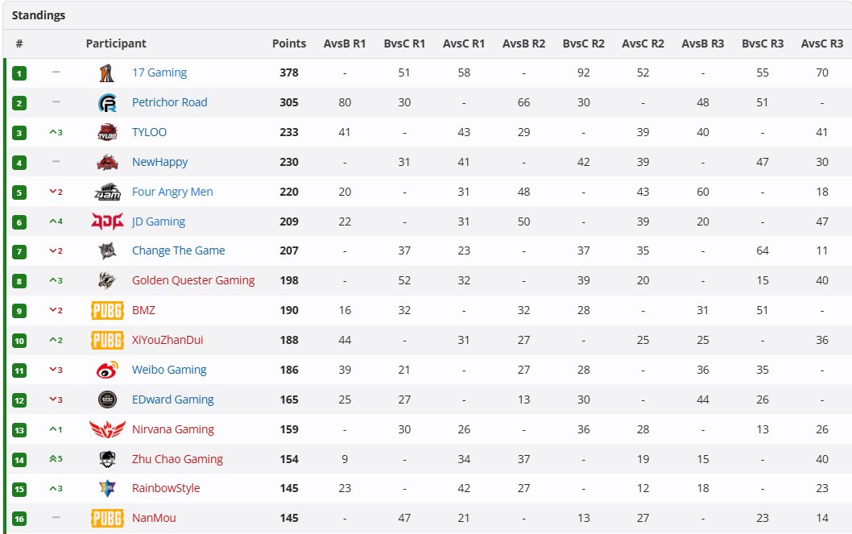Image resolution: width=852 pixels, height=534 pixels.
Task: Click the RainbowStyle star logo
Action: click(107, 488)
